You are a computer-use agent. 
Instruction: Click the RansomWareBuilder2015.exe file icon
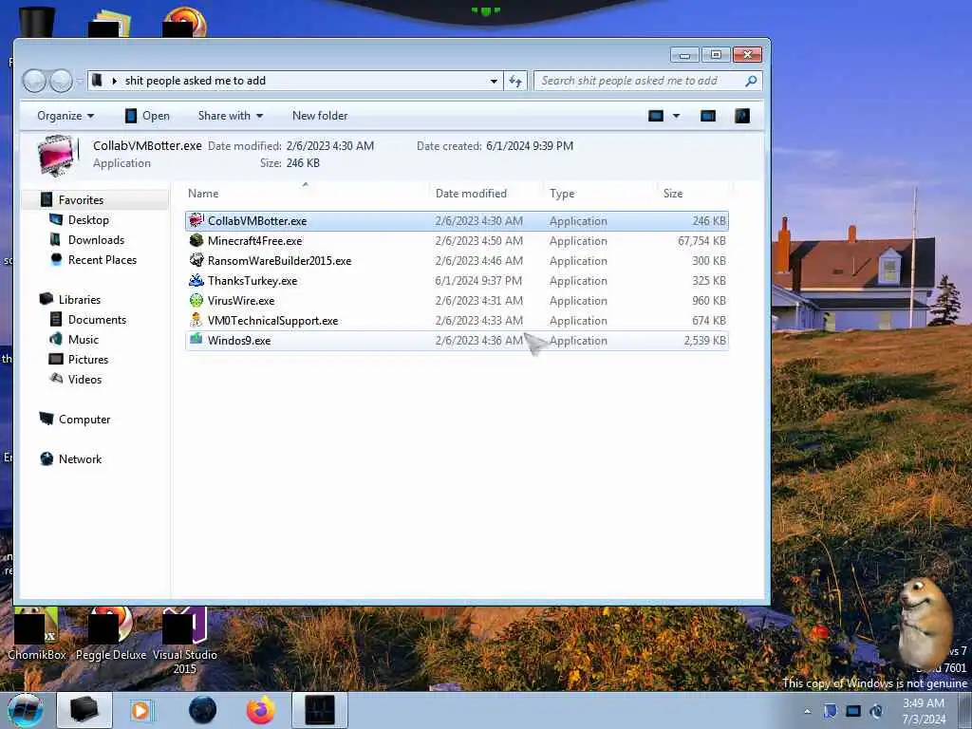(x=196, y=260)
